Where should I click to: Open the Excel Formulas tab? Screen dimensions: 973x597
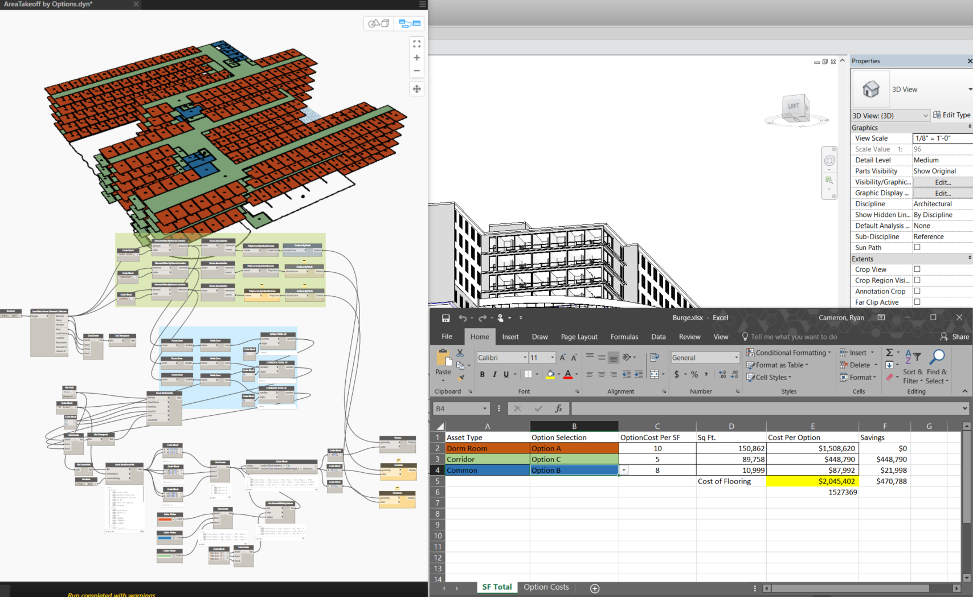click(624, 337)
